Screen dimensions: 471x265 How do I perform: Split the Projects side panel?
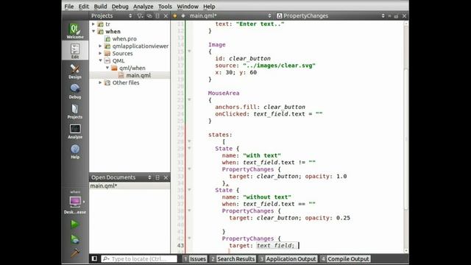point(157,16)
